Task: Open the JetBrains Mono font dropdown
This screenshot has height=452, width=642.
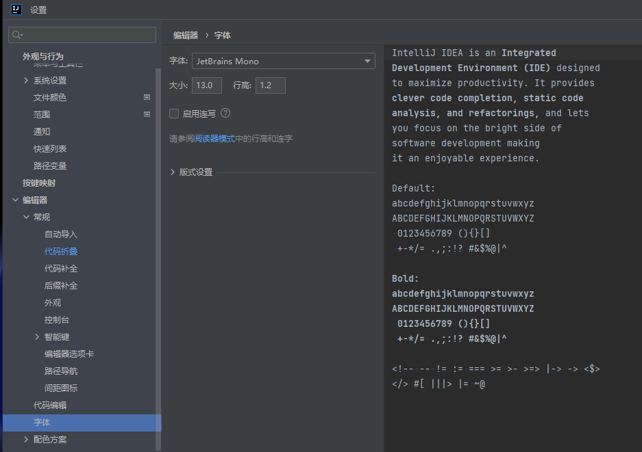Action: point(284,61)
